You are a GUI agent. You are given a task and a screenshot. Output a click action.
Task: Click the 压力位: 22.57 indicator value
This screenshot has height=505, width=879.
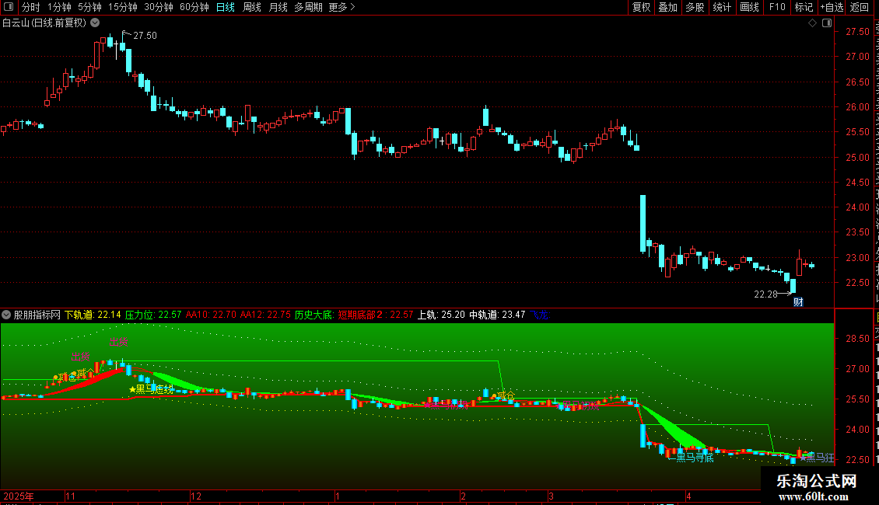coord(153,315)
